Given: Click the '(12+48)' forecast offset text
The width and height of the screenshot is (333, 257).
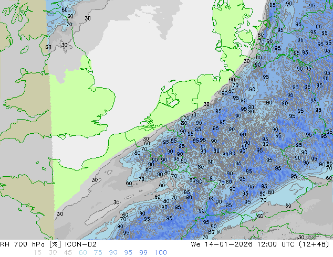Looking at the screenshot, I should coord(314,244).
